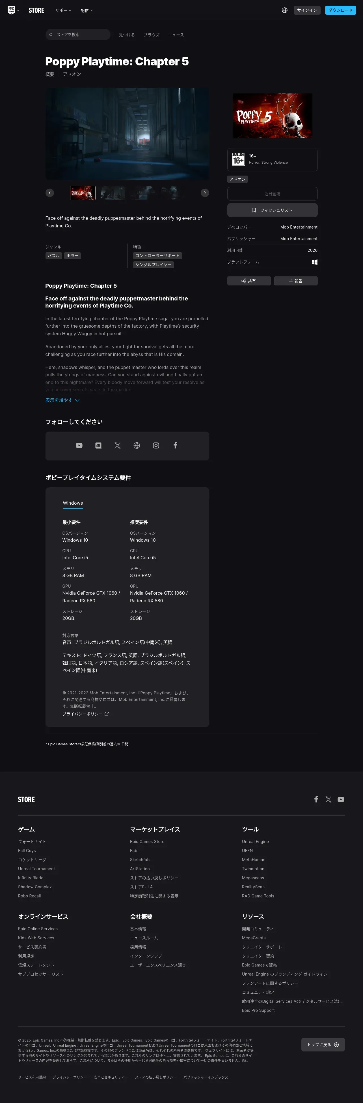This screenshot has width=363, height=1103.
Task: Open MegaGrants footer link
Action: click(254, 938)
